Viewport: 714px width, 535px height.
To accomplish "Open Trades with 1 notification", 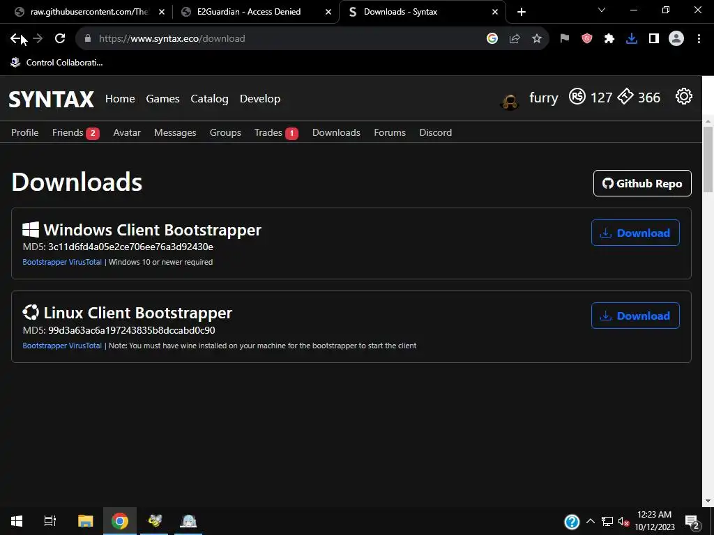I will click(276, 132).
